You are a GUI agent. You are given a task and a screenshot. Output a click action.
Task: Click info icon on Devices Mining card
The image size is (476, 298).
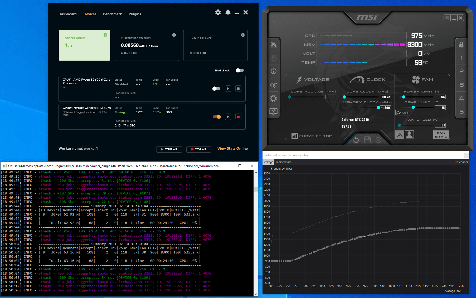pyautogui.click(x=105, y=35)
